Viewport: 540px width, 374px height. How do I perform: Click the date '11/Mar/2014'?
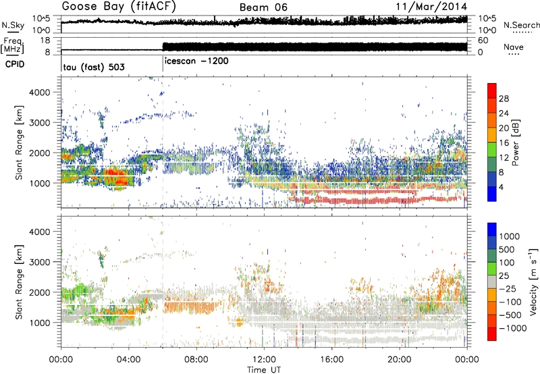431,7
